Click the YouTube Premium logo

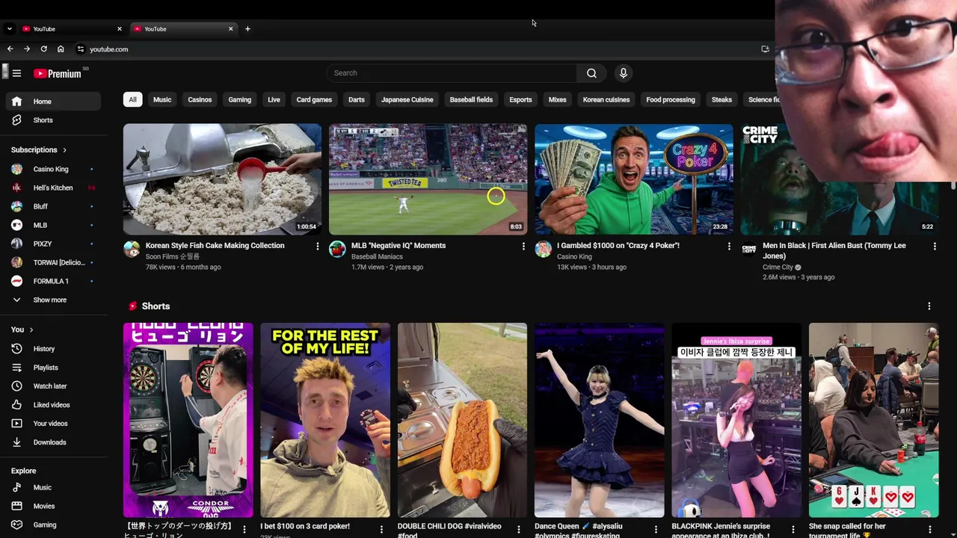click(58, 73)
